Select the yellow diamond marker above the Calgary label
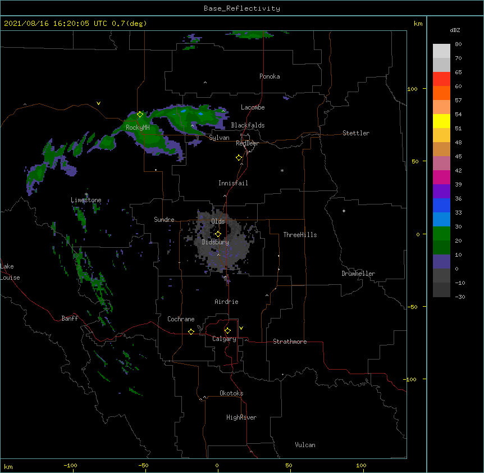The height and width of the screenshot is (473, 484). (227, 331)
